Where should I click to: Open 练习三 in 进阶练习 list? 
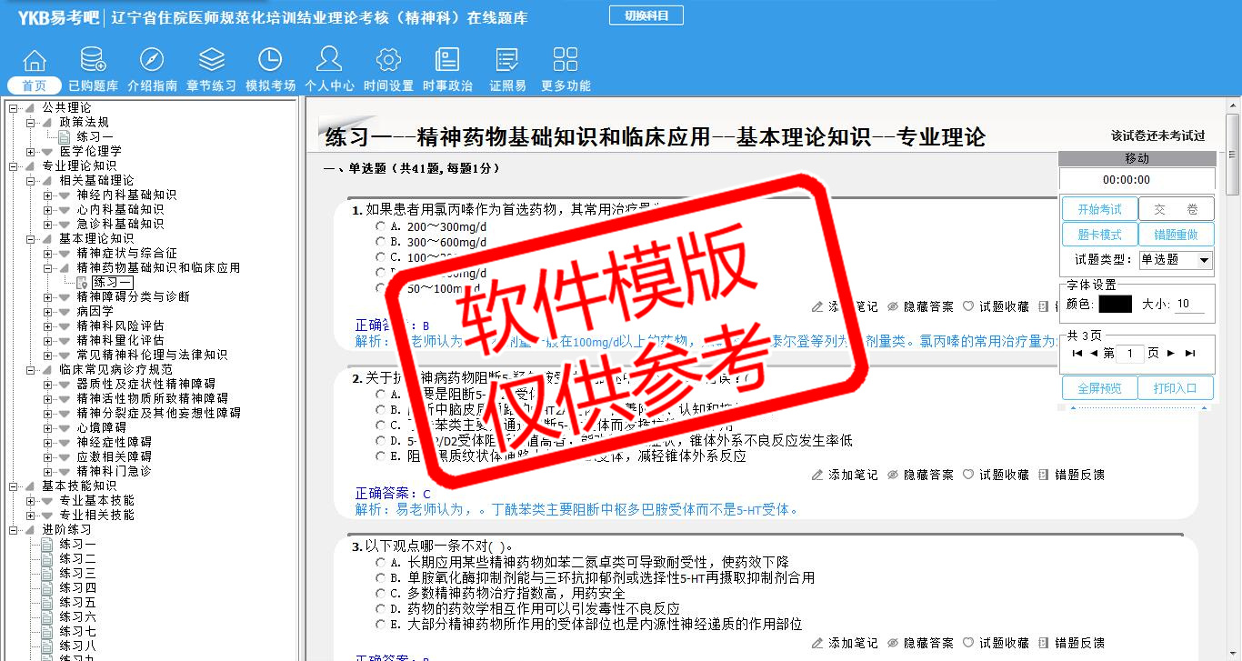click(x=77, y=573)
